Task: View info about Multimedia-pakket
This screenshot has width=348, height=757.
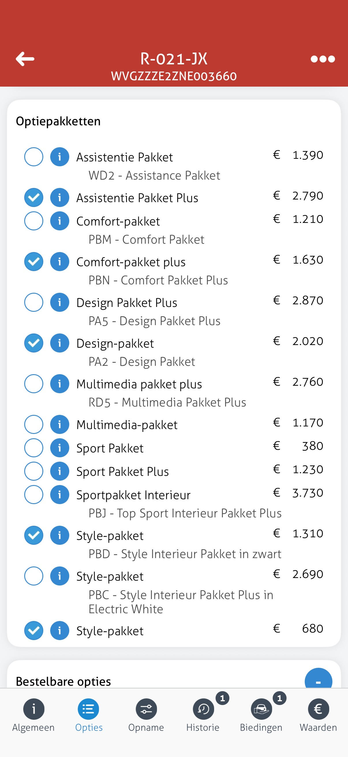Action: click(x=60, y=424)
